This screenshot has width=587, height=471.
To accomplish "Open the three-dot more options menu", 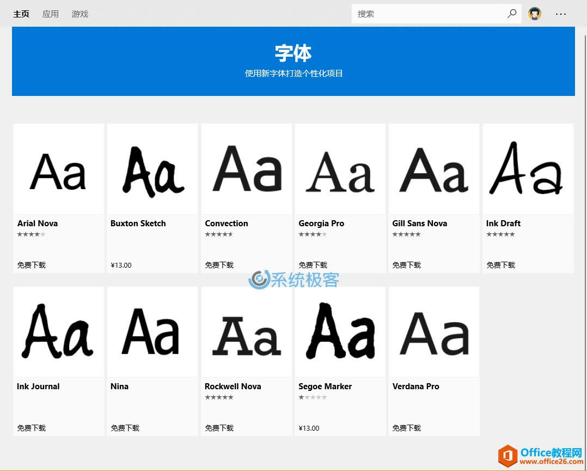I will tap(560, 14).
